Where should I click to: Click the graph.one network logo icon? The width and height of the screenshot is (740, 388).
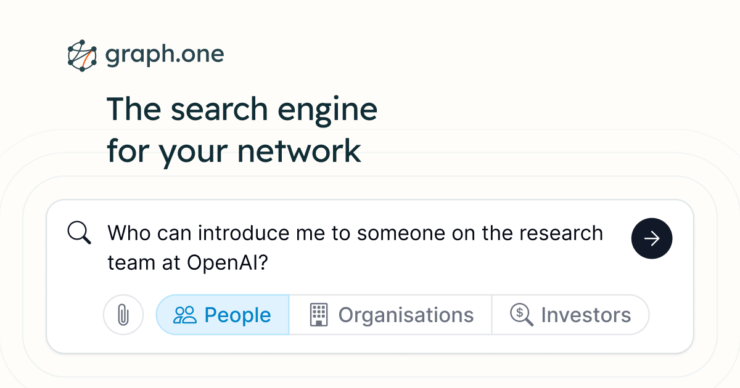(x=83, y=56)
